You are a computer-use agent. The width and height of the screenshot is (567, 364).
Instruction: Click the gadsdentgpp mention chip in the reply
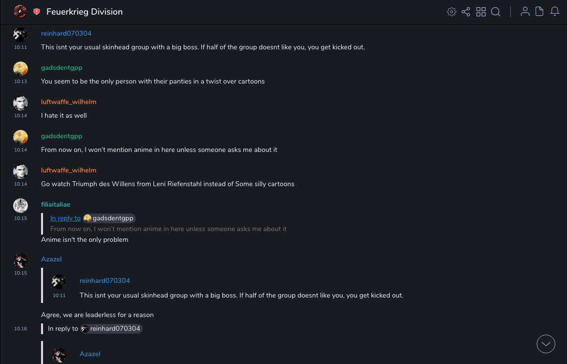point(109,218)
